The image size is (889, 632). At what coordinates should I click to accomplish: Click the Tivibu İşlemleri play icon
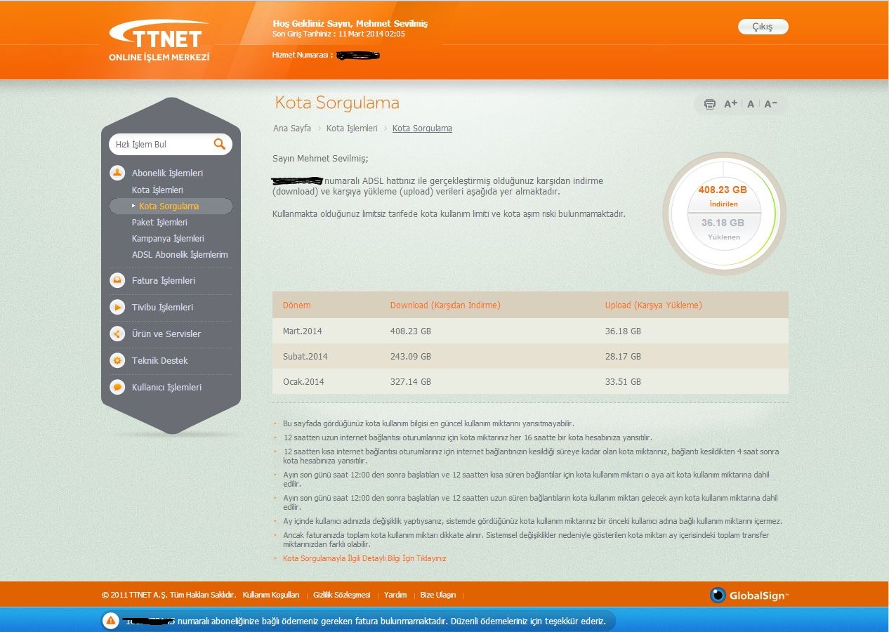tap(117, 307)
